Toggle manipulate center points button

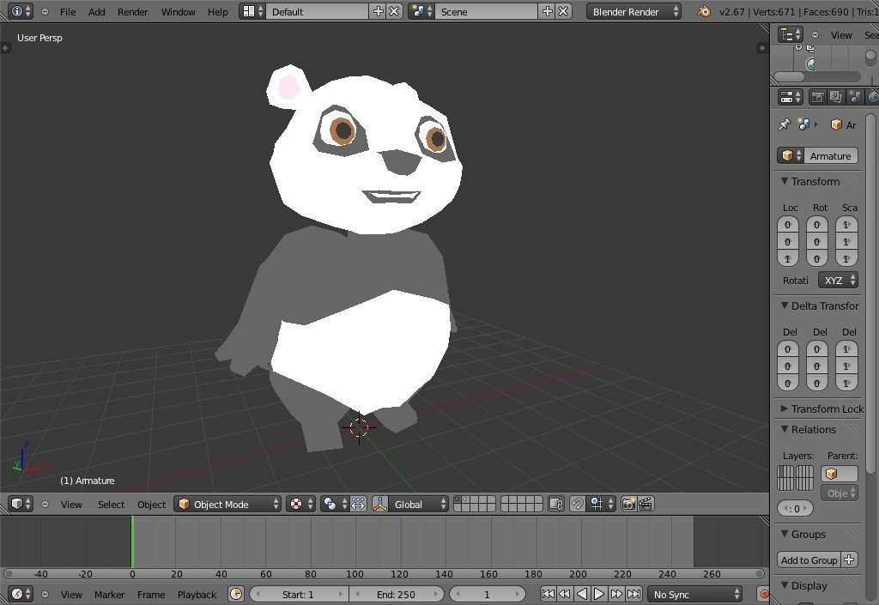point(358,505)
